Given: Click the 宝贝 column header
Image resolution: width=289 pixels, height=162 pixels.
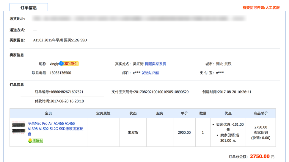Looking at the screenshot, I should pos(48,113).
